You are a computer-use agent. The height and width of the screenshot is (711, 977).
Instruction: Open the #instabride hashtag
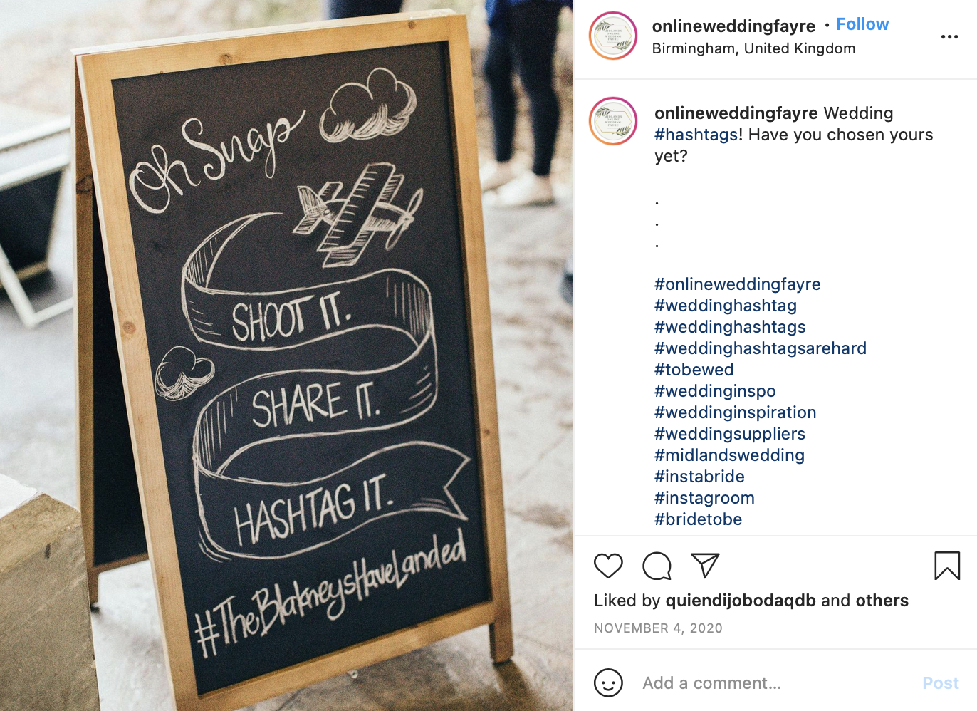coord(699,477)
